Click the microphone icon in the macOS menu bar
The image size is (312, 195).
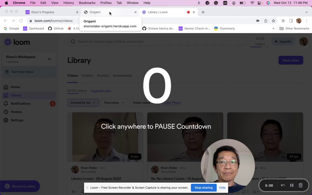coord(199,3)
